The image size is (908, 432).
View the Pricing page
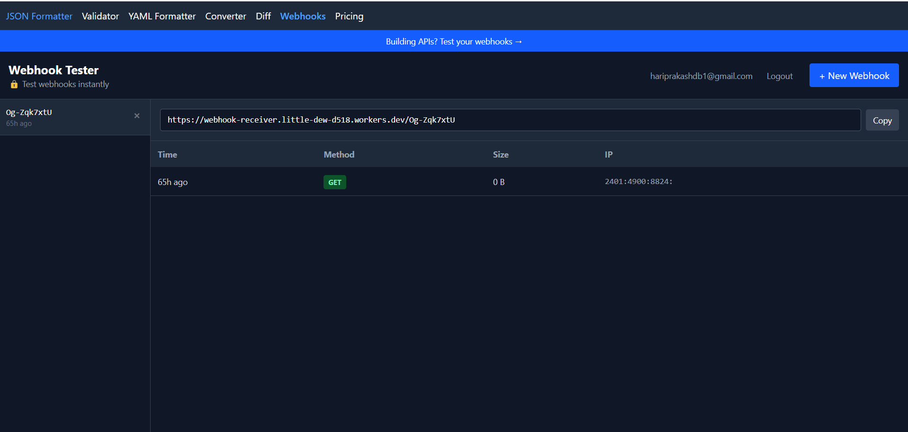(349, 16)
